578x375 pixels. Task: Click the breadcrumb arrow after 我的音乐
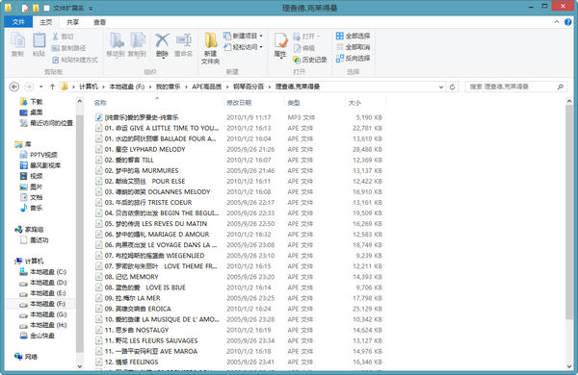click(186, 87)
